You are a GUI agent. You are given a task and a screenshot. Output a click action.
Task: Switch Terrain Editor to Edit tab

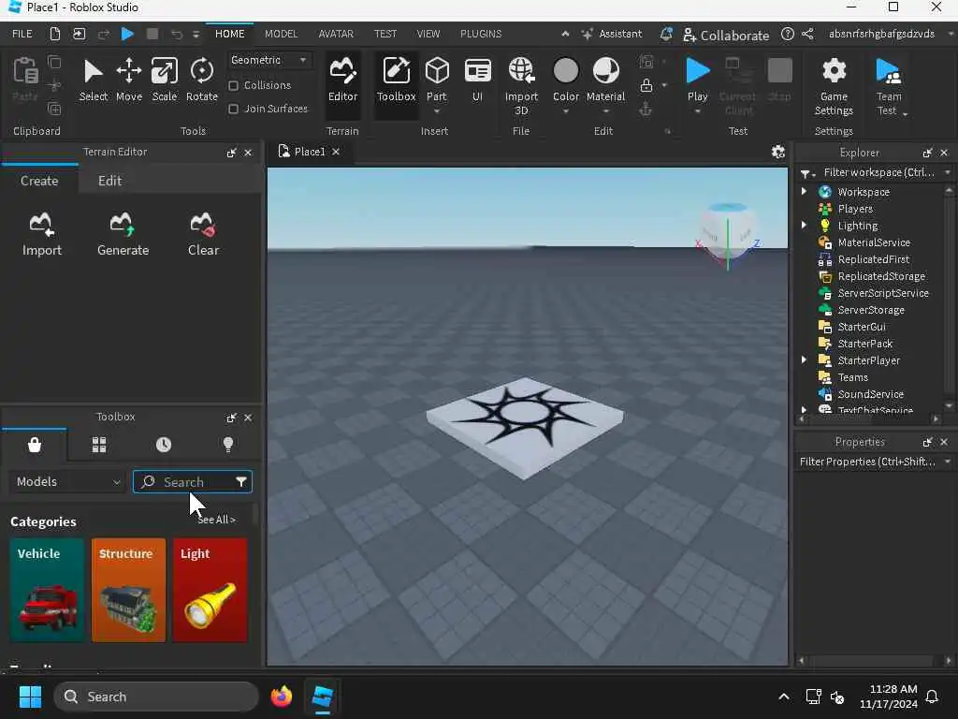[x=110, y=181]
